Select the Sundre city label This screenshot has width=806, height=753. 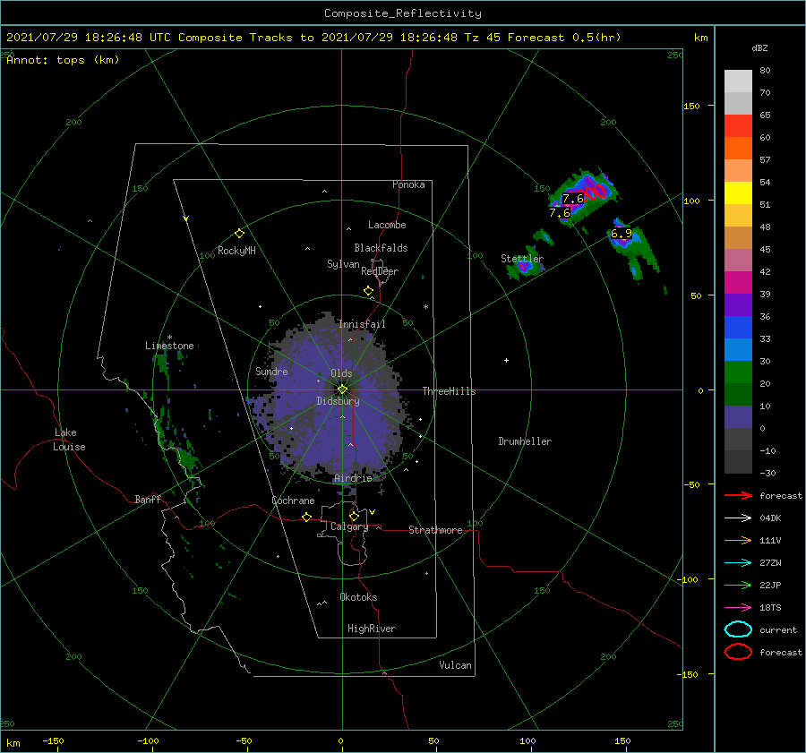(271, 371)
